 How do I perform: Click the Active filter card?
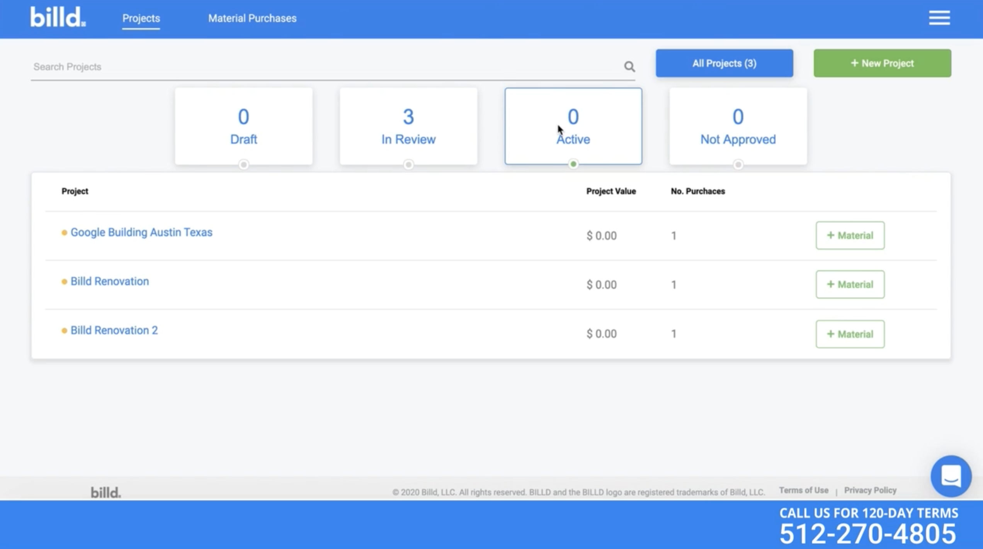click(x=573, y=125)
